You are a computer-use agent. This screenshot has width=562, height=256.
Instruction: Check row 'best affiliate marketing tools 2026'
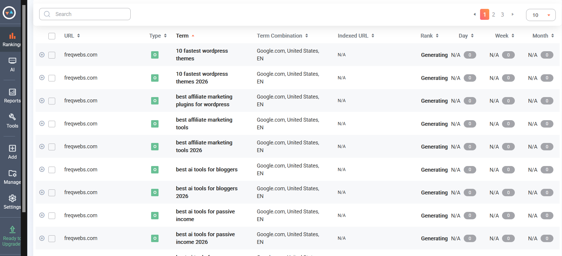pyautogui.click(x=52, y=147)
